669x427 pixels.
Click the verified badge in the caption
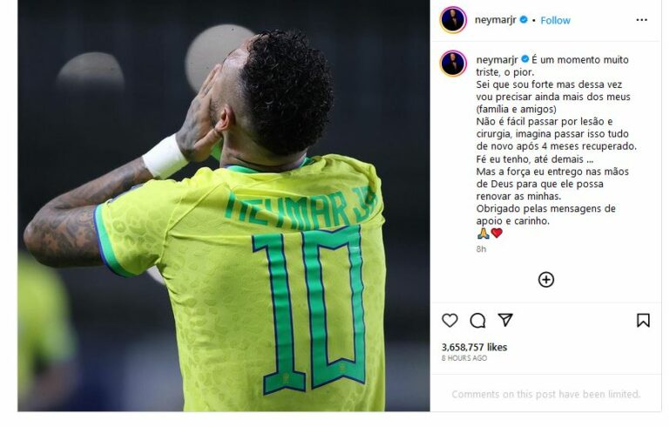[524, 59]
